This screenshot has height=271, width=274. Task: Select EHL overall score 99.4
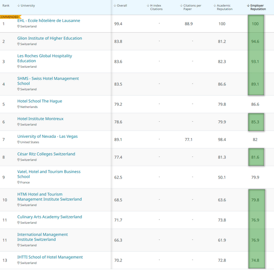(x=118, y=24)
